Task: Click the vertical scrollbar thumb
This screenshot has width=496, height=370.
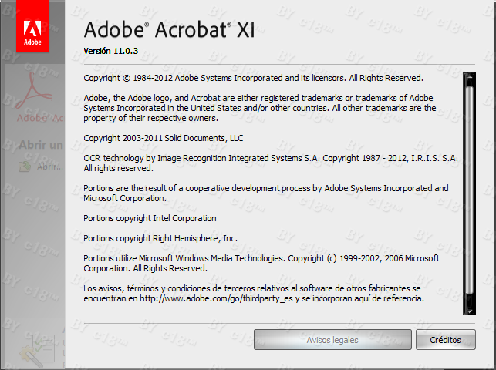Action: pyautogui.click(x=468, y=193)
